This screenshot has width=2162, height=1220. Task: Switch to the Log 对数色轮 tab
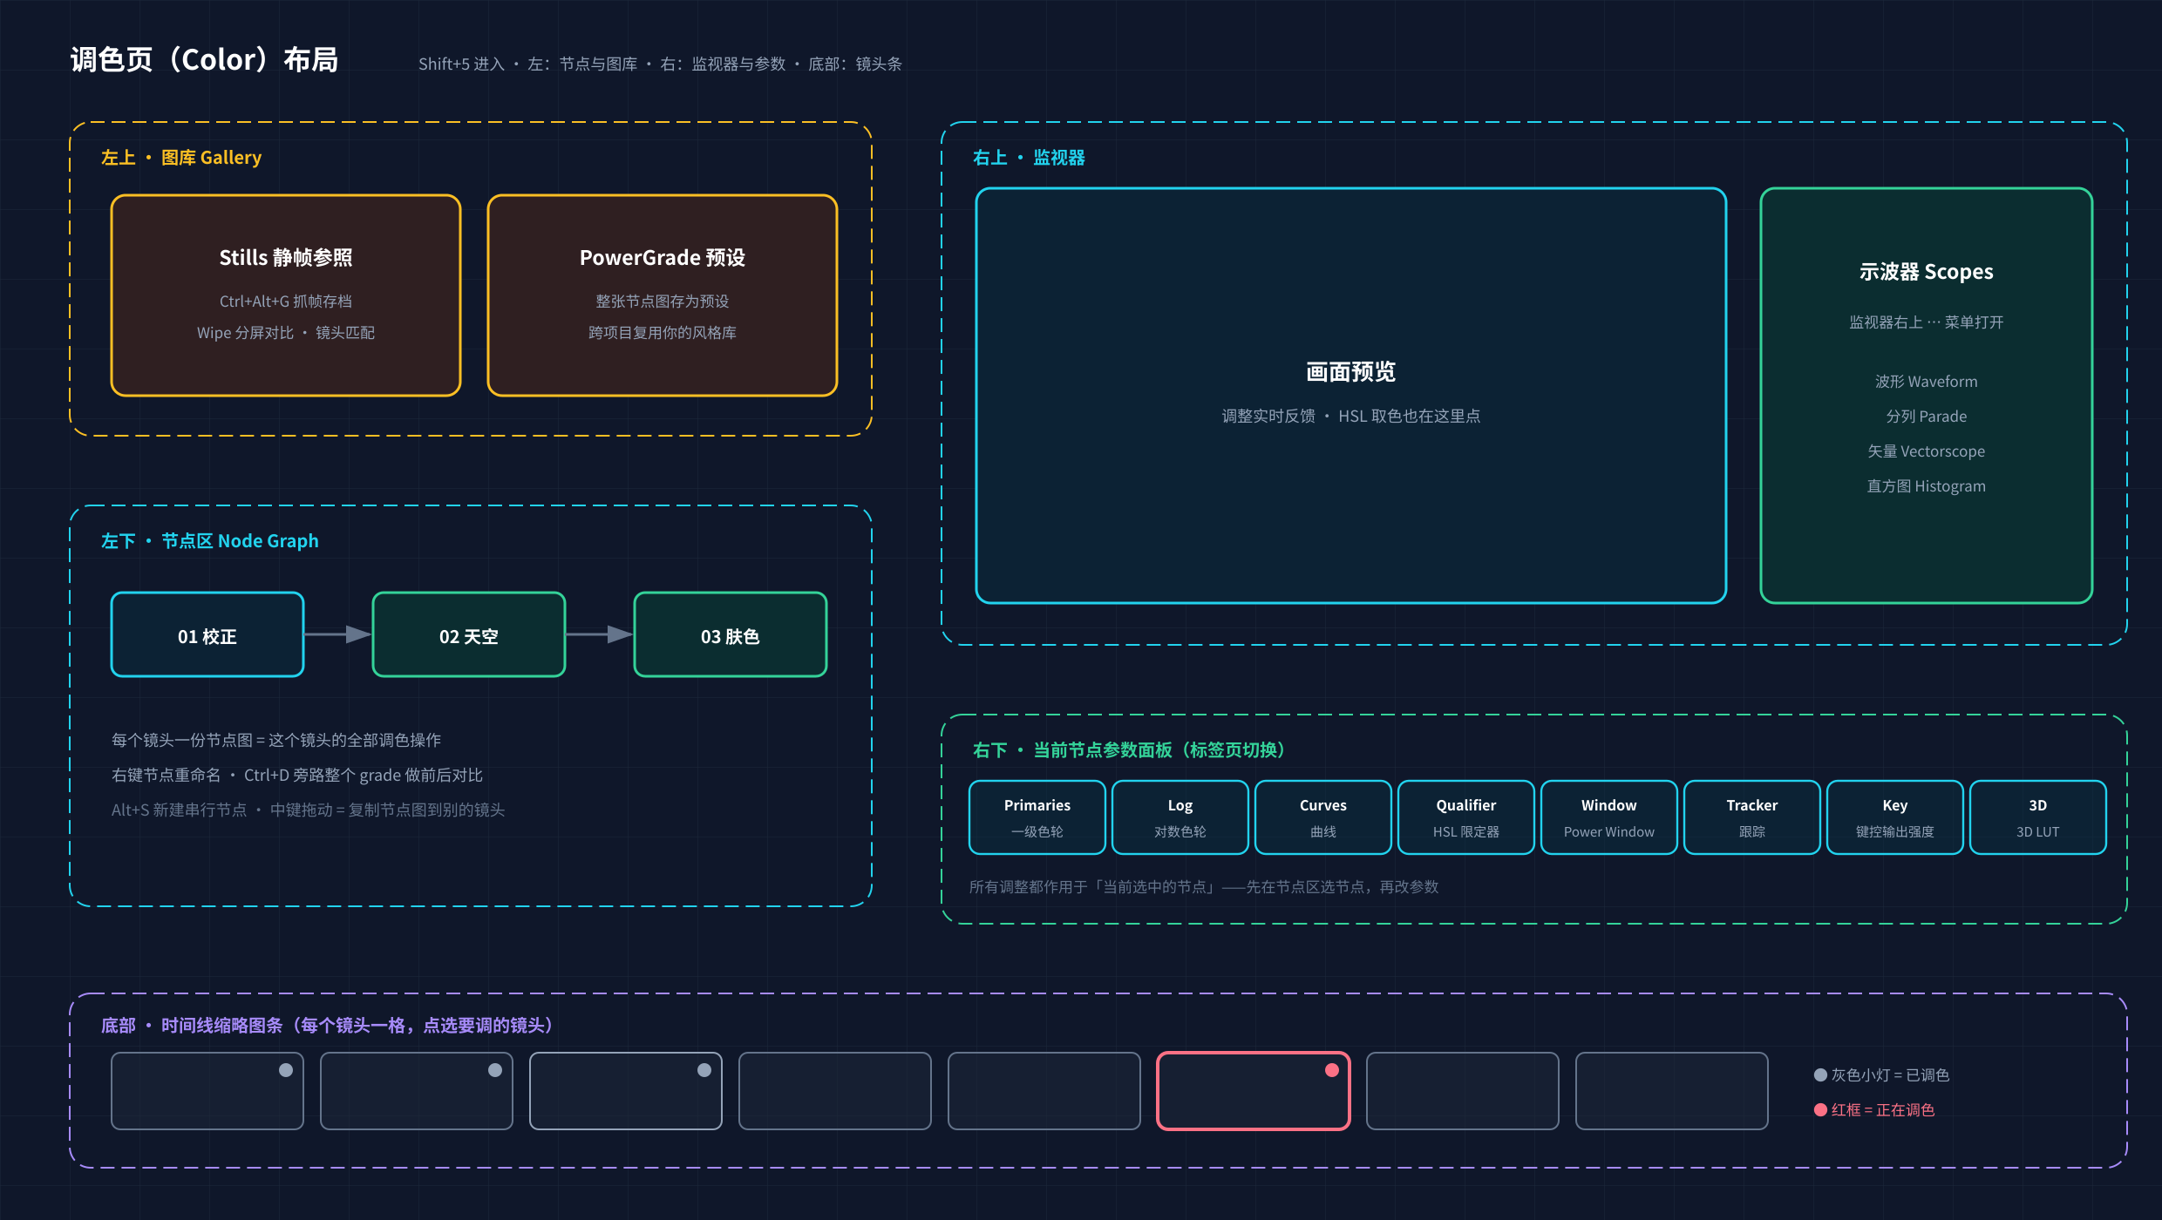pos(1180,817)
